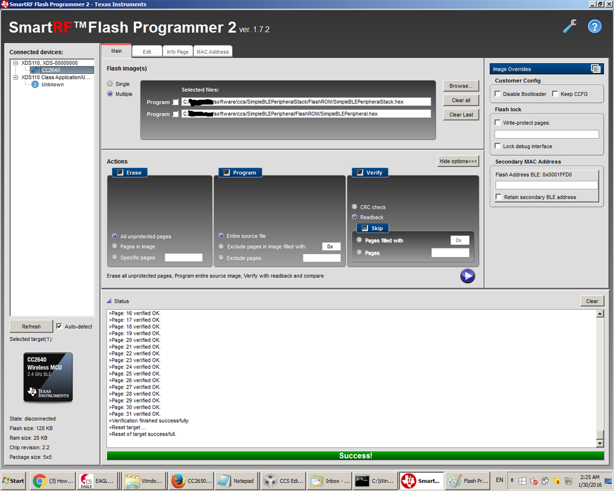Click the Refresh devices button
This screenshot has width=614, height=491.
[x=31, y=326]
